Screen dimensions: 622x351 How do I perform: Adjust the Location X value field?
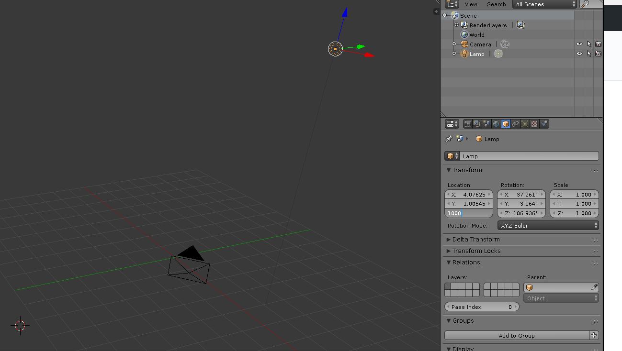(469, 195)
